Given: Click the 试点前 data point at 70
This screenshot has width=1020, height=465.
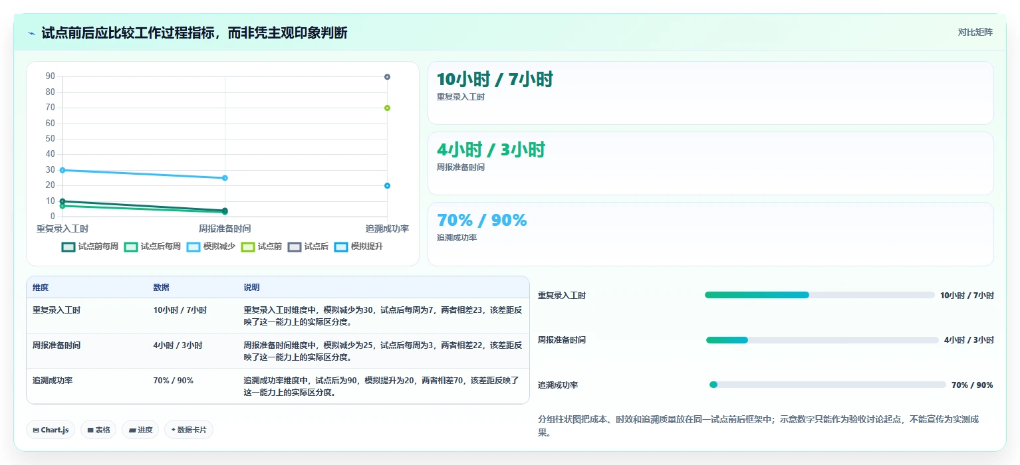Looking at the screenshot, I should [x=387, y=108].
